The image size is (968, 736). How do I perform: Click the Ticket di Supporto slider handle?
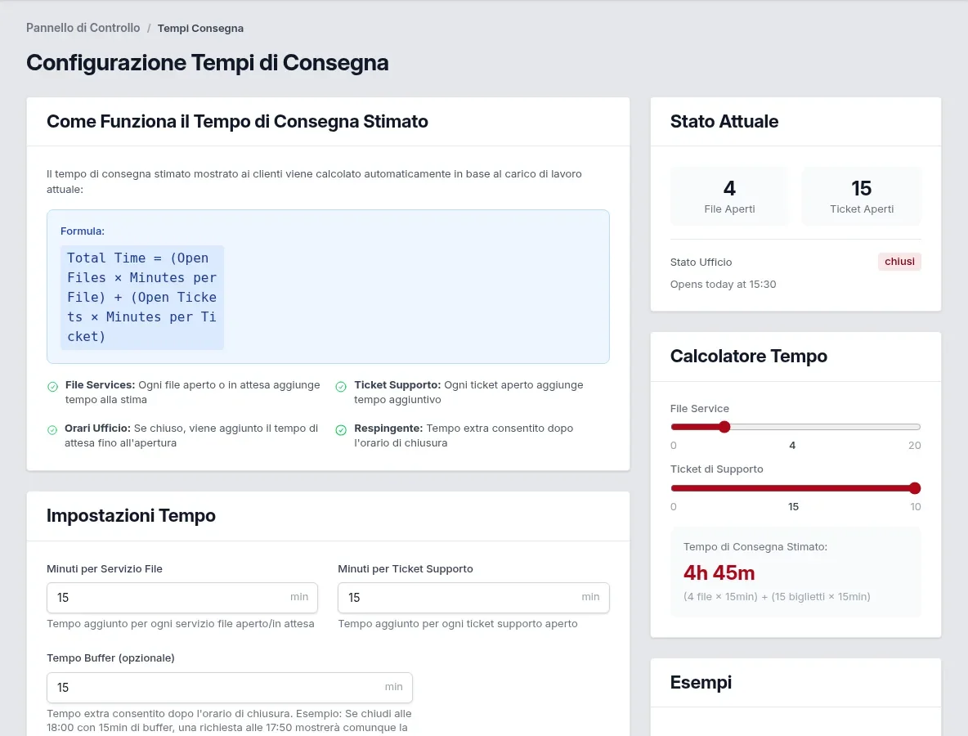click(915, 488)
